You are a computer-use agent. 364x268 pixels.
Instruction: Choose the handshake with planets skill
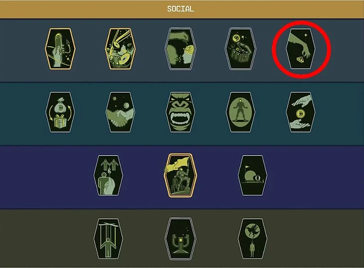click(120, 112)
